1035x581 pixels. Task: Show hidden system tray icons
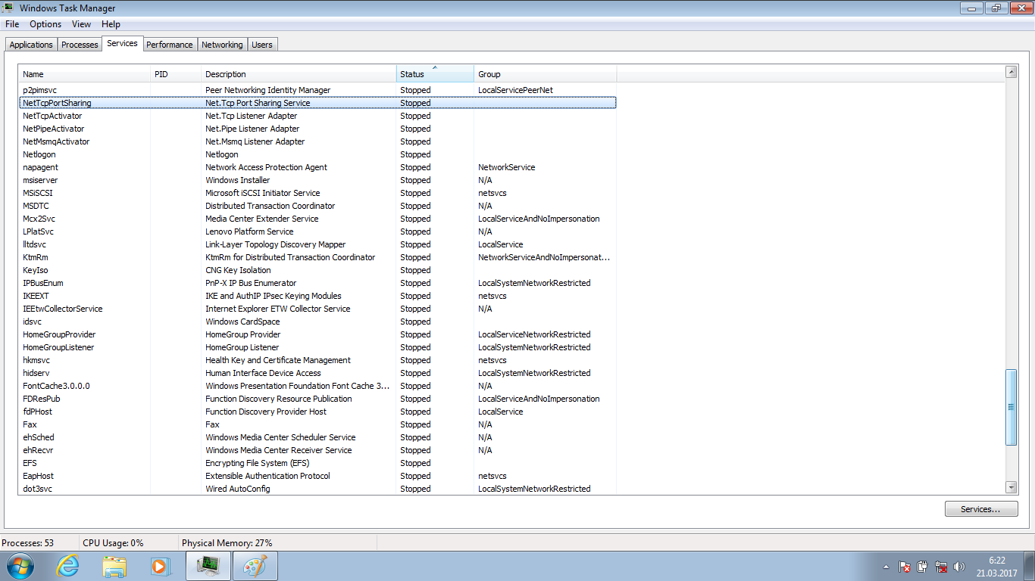(x=886, y=567)
